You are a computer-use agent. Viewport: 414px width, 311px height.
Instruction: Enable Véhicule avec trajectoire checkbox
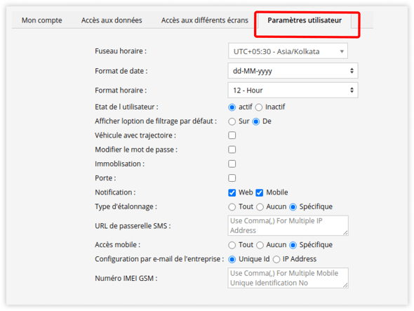(x=232, y=135)
